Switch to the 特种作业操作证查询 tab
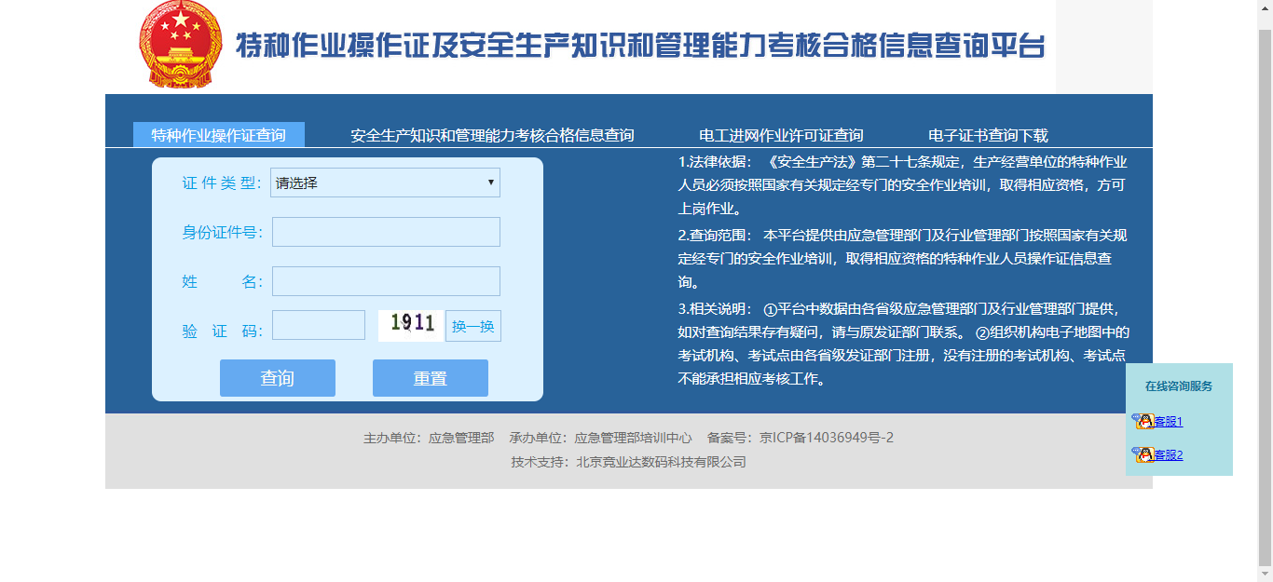The width and height of the screenshot is (1273, 582). click(219, 135)
